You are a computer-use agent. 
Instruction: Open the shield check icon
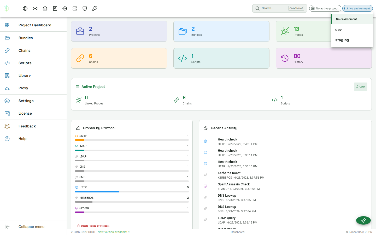click(x=85, y=9)
